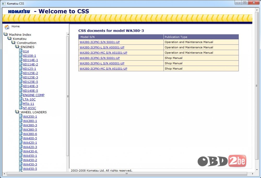Click the document icon beside WA400-5
Image resolution: width=261 pixels, height=178 pixels.
[x=21, y=137]
